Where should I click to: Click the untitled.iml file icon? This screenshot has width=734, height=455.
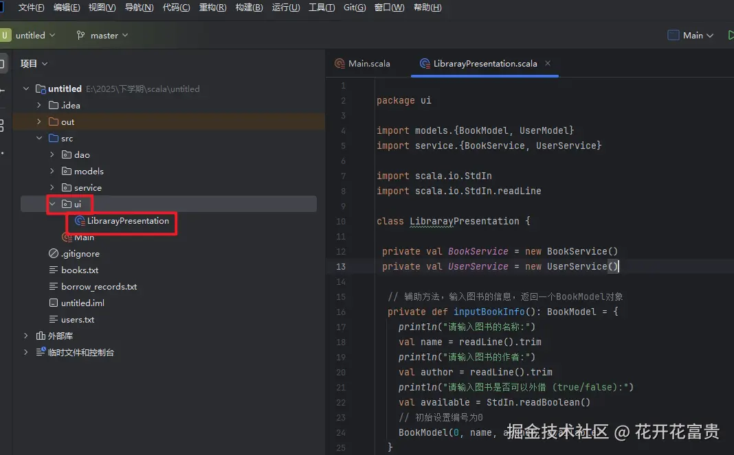54,303
